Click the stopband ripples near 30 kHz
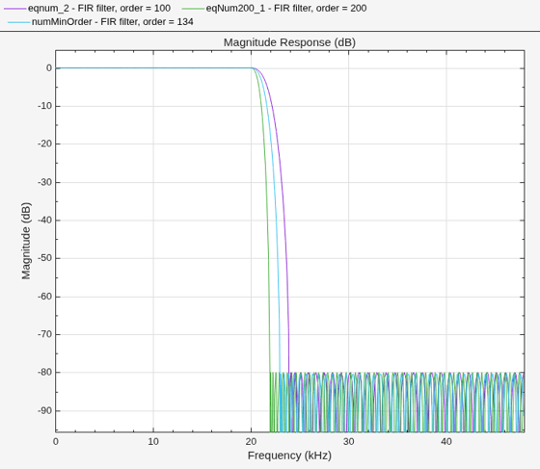540x469 pixels. tap(348, 402)
